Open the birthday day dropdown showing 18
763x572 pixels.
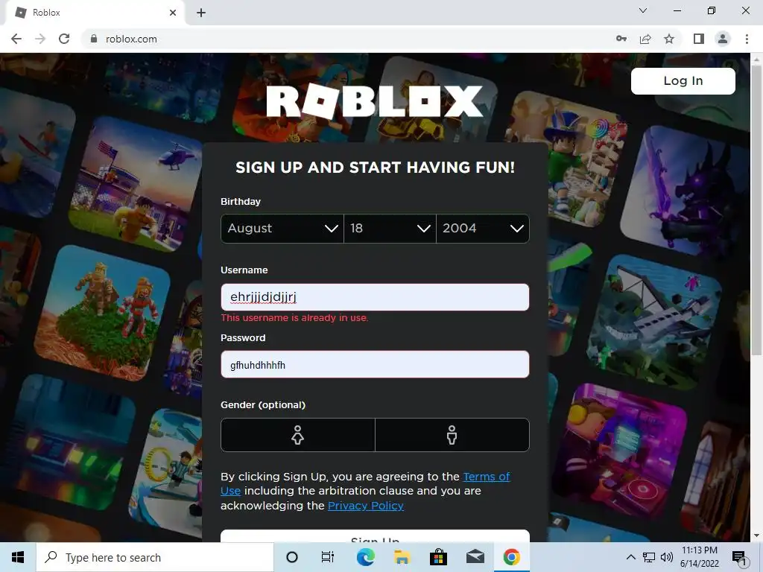[390, 228]
